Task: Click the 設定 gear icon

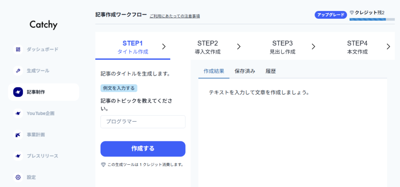Action: 18,177
